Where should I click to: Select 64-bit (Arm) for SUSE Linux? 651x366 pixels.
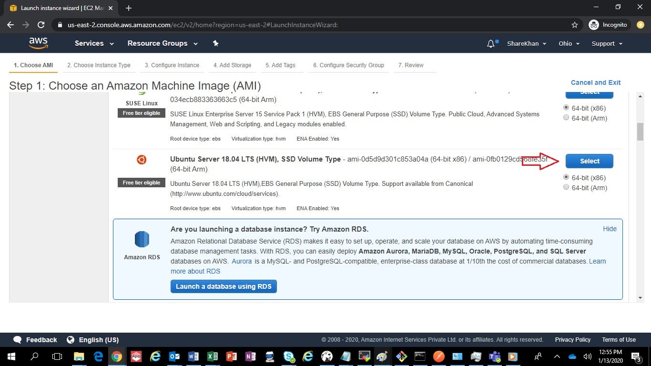566,118
